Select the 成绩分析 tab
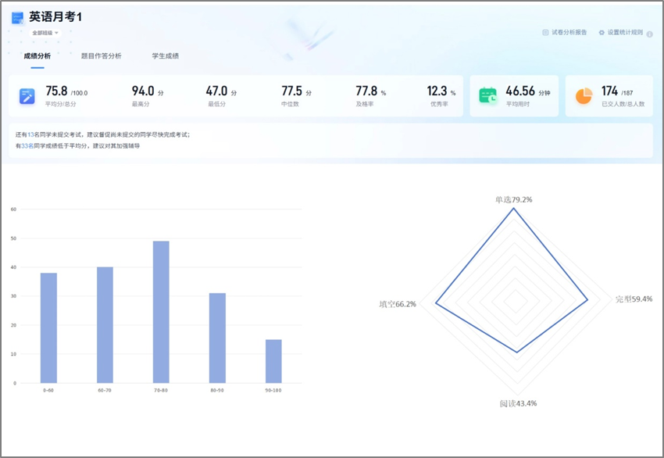The image size is (664, 458). (x=37, y=56)
